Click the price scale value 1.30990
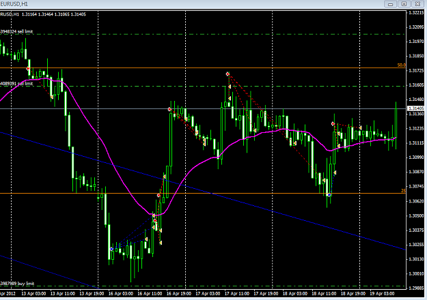Screen dimensions: 427x300 coord(416,157)
